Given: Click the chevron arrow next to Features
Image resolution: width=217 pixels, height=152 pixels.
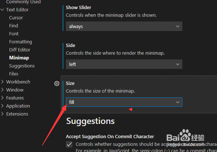Looking at the screenshot, I should tap(2, 98).
